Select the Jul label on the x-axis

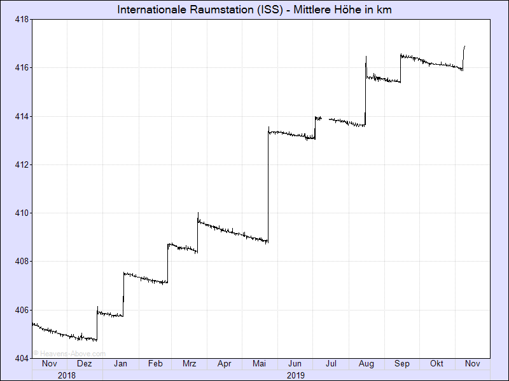point(331,364)
